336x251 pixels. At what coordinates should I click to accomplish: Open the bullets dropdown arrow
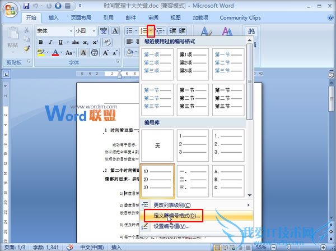[x=136, y=31]
